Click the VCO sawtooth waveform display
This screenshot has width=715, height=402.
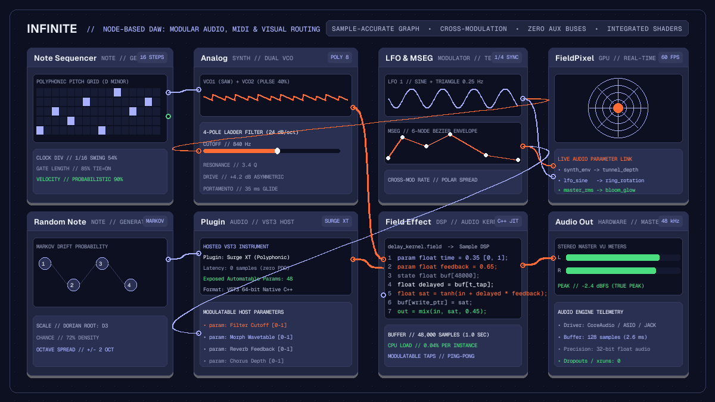coord(276,98)
